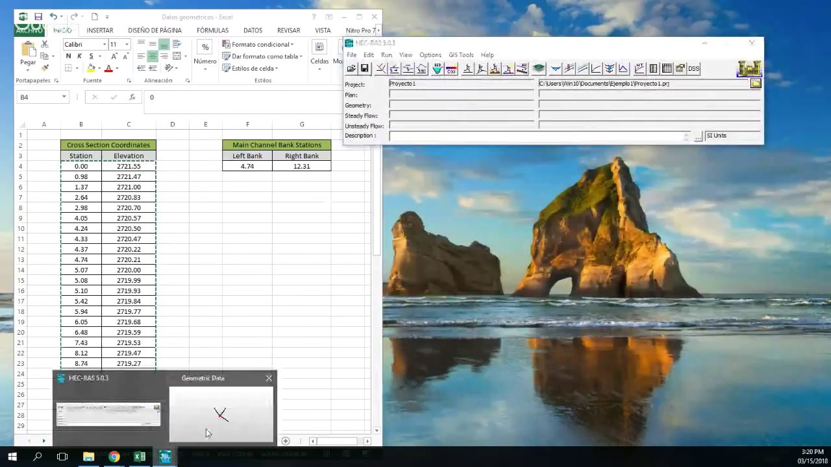Image resolution: width=831 pixels, height=467 pixels.
Task: Open the font size 11 dropdown
Action: coord(127,44)
